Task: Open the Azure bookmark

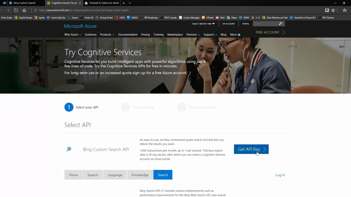Action: pos(73,18)
